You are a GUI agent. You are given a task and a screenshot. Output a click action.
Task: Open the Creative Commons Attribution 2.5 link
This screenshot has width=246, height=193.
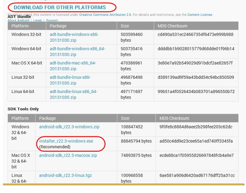pos(105,15)
